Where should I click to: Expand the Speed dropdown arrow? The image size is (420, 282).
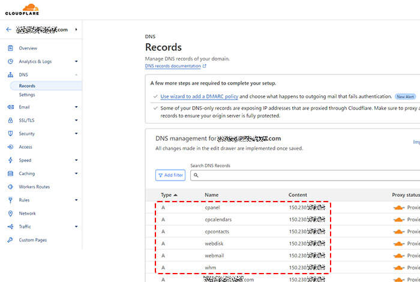pyautogui.click(x=76, y=160)
